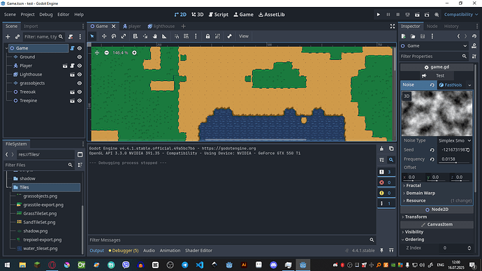Open the AssetLib view
482x271 pixels.
272,15
